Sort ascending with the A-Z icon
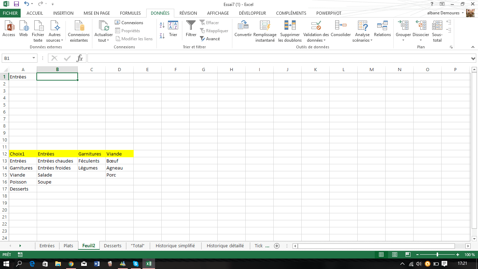This screenshot has width=478, height=269. (x=162, y=26)
